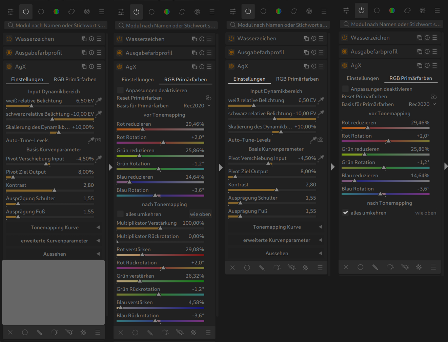Uncheck 'alles umkehren' checkbox in rightmost panel
This screenshot has height=342, width=448.
pos(345,213)
